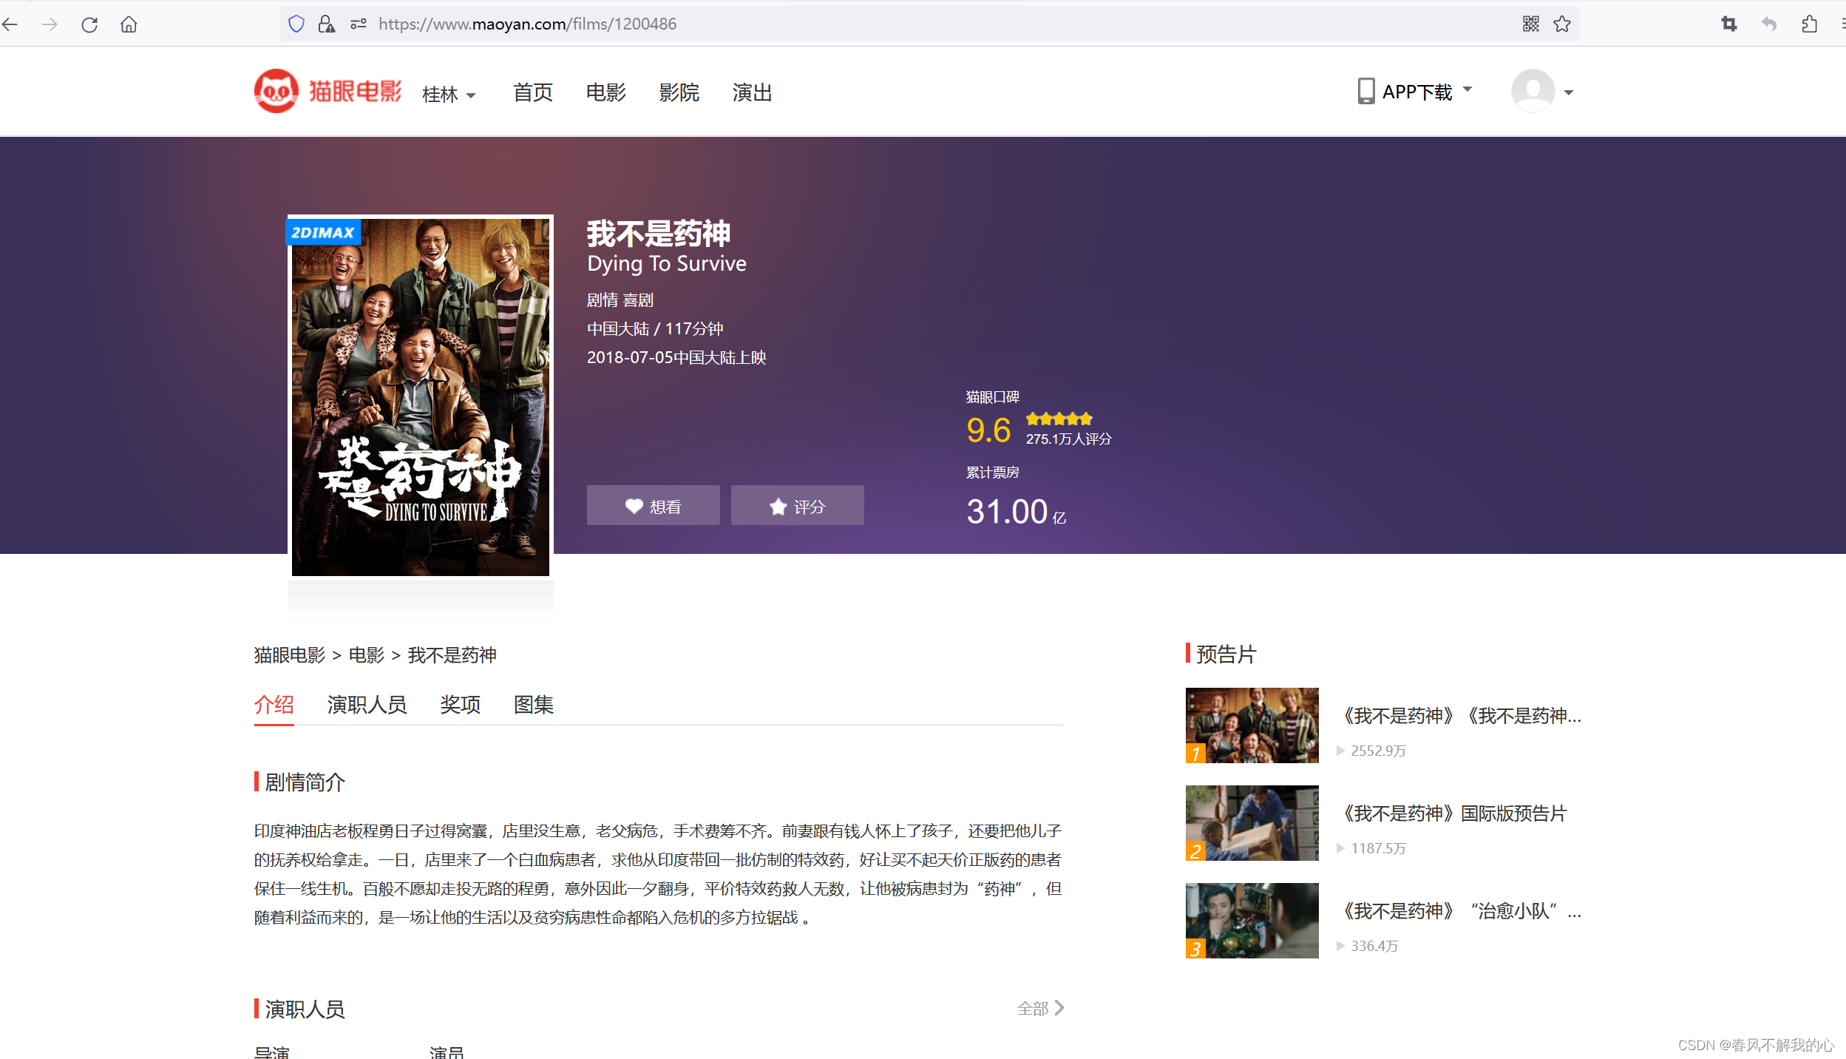The height and width of the screenshot is (1059, 1846).
Task: Click the screenshot tool icon in toolbar
Action: point(1728,24)
